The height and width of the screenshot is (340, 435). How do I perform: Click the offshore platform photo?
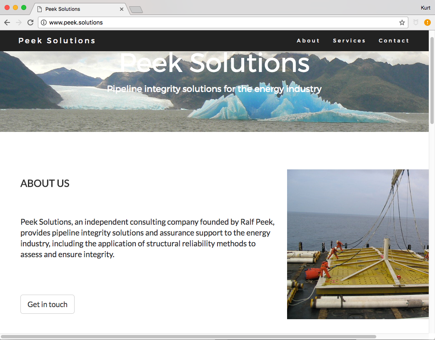tap(358, 244)
